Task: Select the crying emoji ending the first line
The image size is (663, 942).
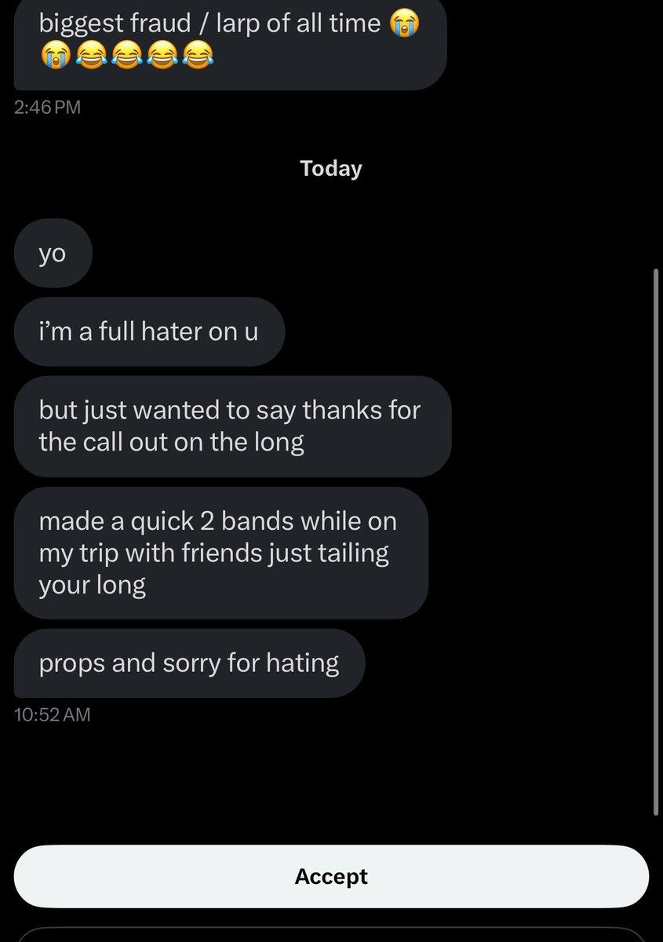Action: pyautogui.click(x=405, y=24)
